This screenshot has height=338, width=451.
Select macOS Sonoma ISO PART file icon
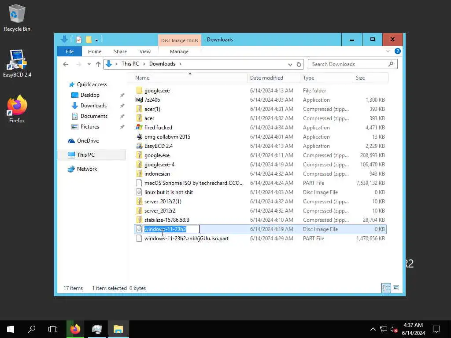(x=139, y=183)
